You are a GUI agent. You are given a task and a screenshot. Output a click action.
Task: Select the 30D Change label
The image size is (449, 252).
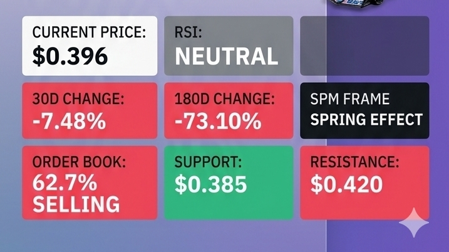(79, 99)
